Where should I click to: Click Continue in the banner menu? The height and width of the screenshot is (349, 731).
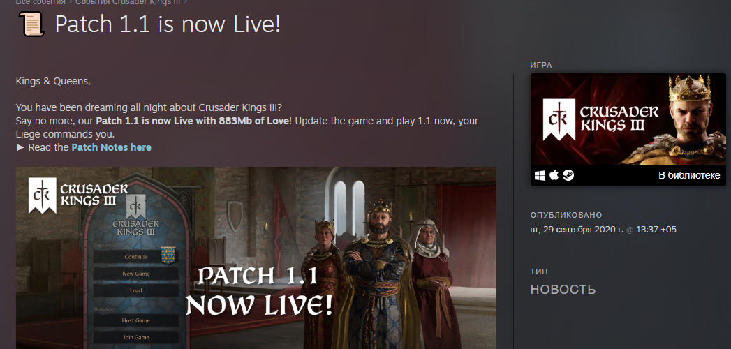click(135, 257)
